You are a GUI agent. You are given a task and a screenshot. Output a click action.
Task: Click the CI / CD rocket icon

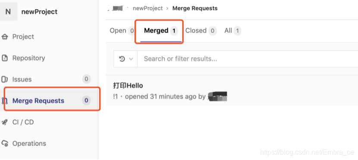pos(5,122)
